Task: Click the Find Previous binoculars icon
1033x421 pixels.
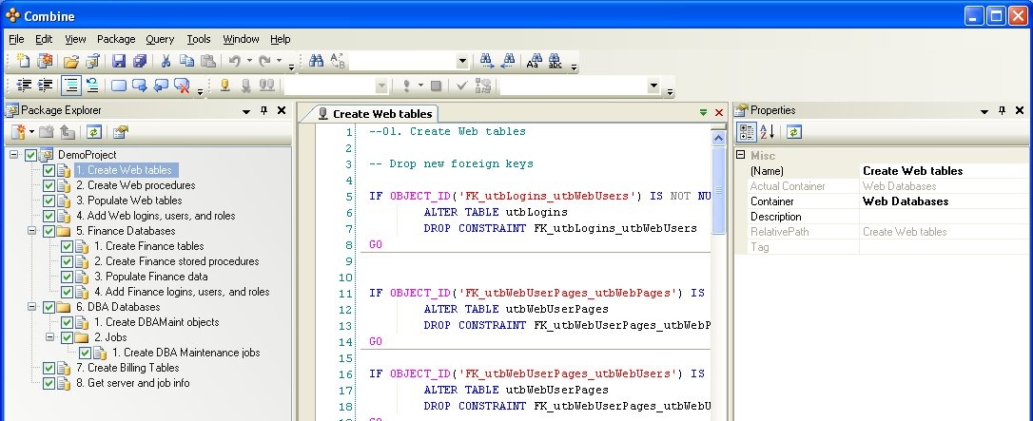Action: (x=508, y=61)
